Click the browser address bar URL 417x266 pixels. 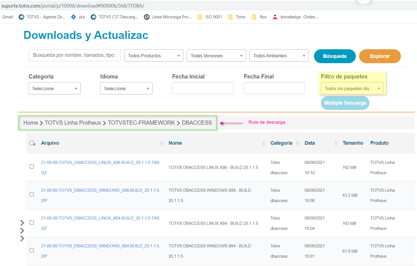pyautogui.click(x=73, y=6)
